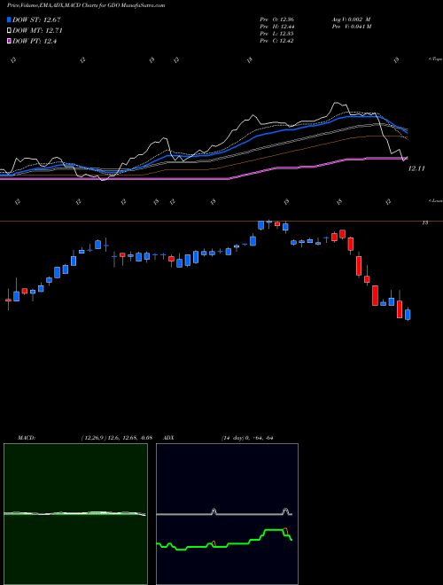Click the 'Pre C: 12.42' value

pos(276,41)
